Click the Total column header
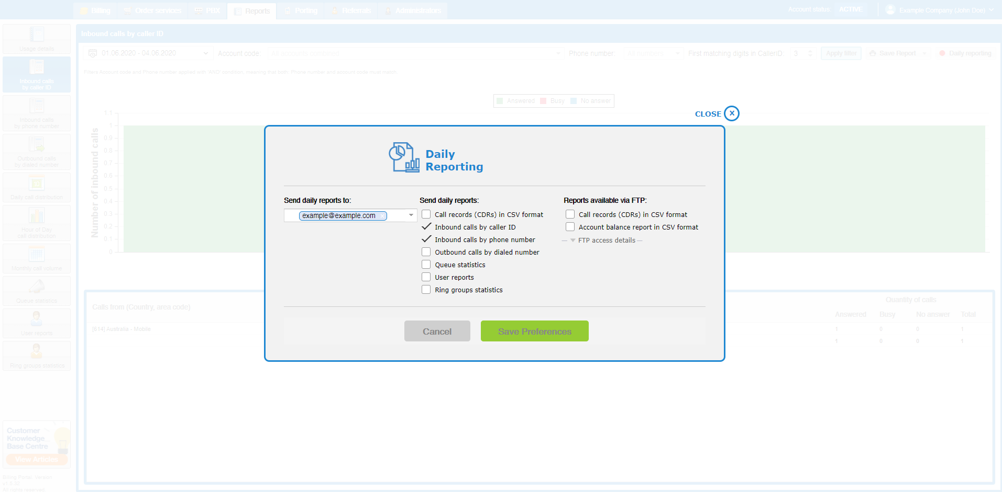Image resolution: width=1002 pixels, height=492 pixels. (968, 314)
